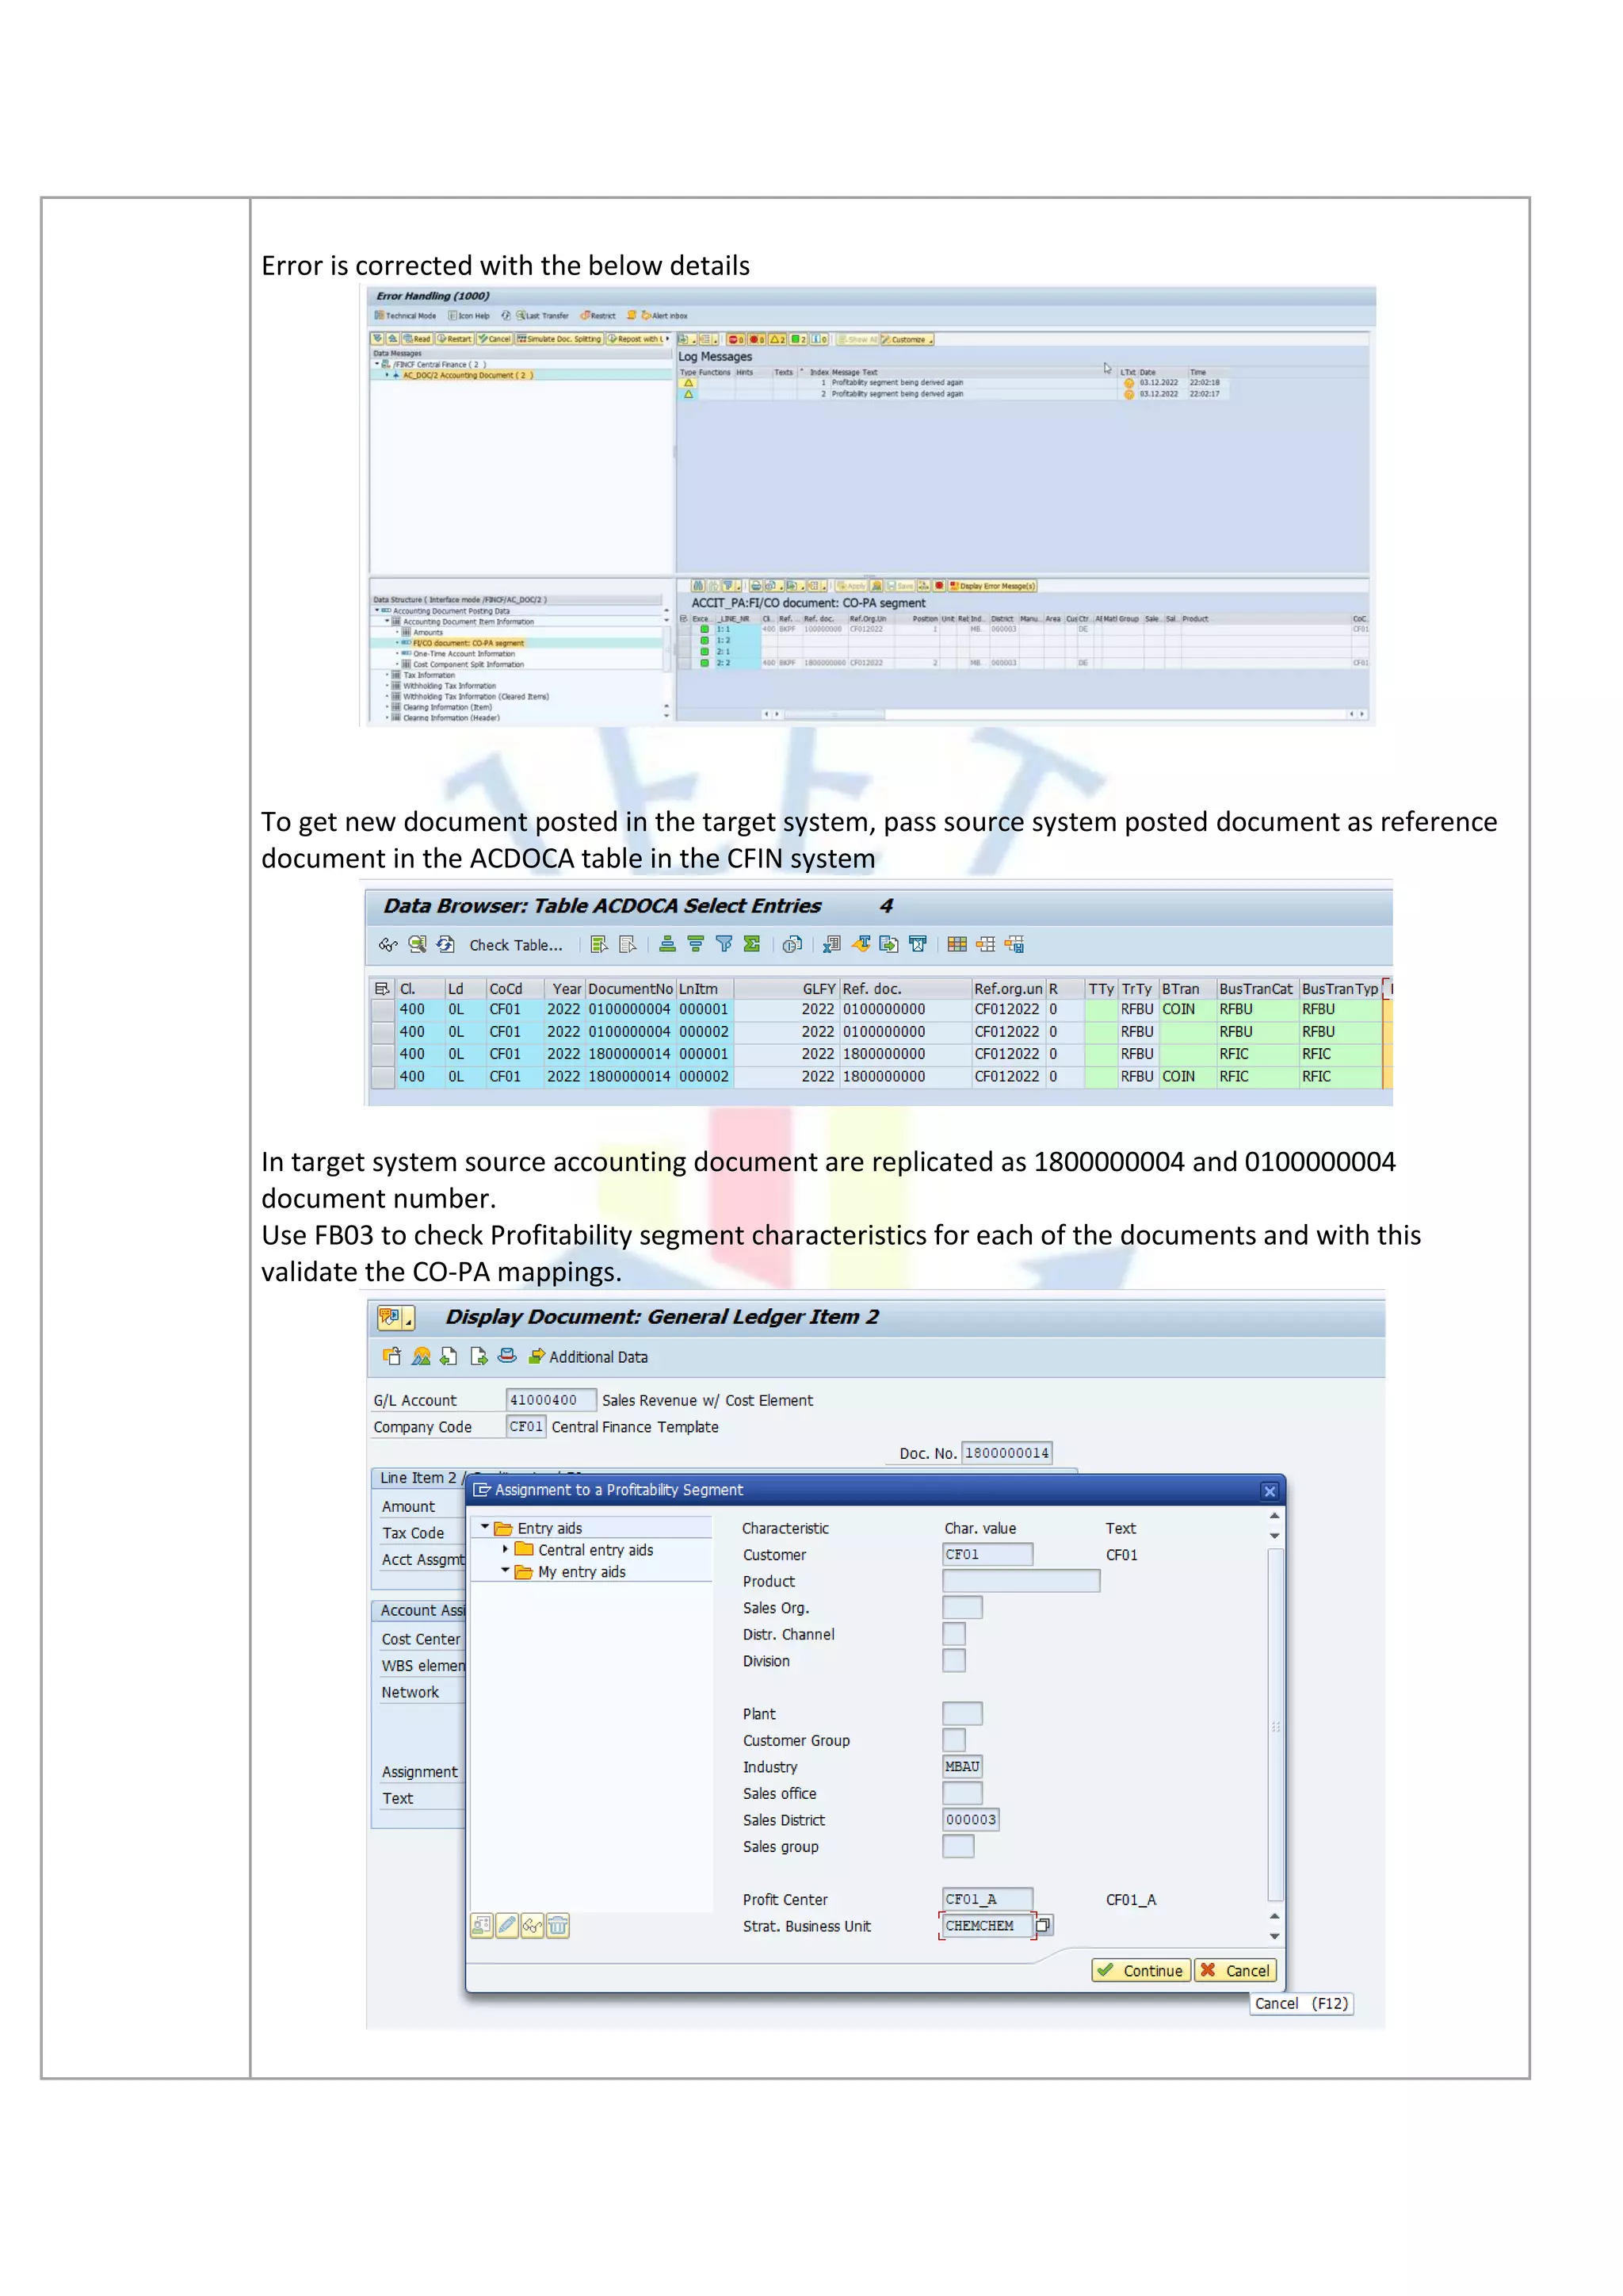Expand the Central entry aids folder

[x=505, y=1549]
